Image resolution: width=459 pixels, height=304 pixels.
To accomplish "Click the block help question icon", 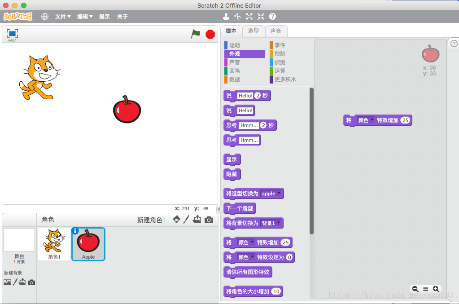I will click(x=272, y=17).
